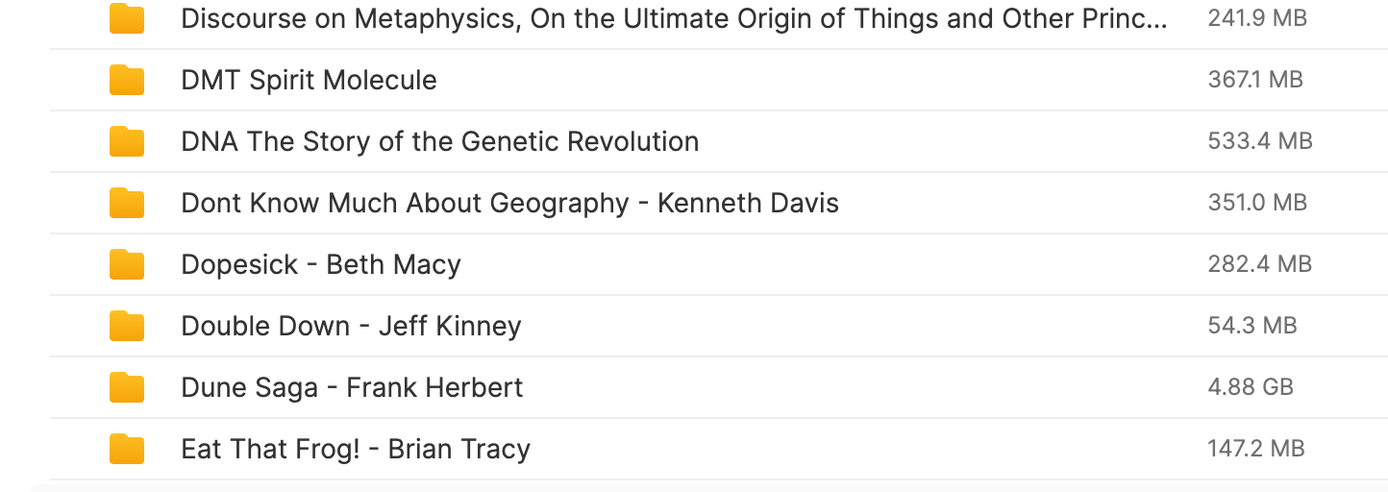This screenshot has height=492, width=1388.
Task: Select the DMT Spirit Molecule folder name
Action: coord(309,80)
